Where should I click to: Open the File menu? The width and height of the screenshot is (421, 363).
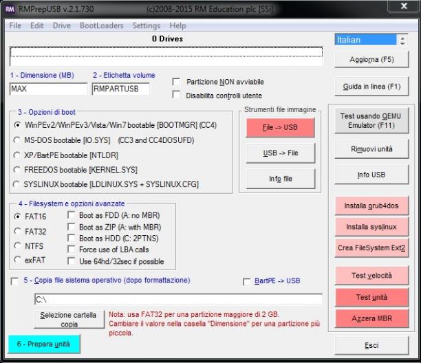coord(15,25)
